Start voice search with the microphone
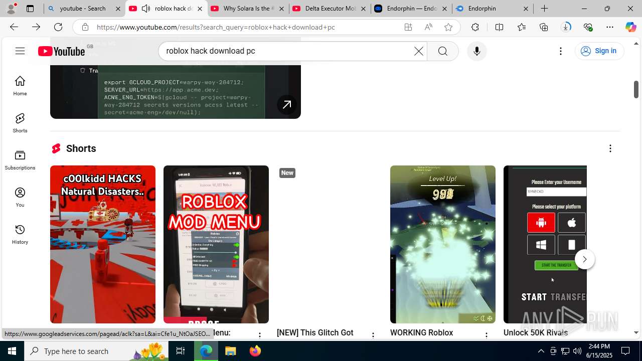 [x=476, y=51]
